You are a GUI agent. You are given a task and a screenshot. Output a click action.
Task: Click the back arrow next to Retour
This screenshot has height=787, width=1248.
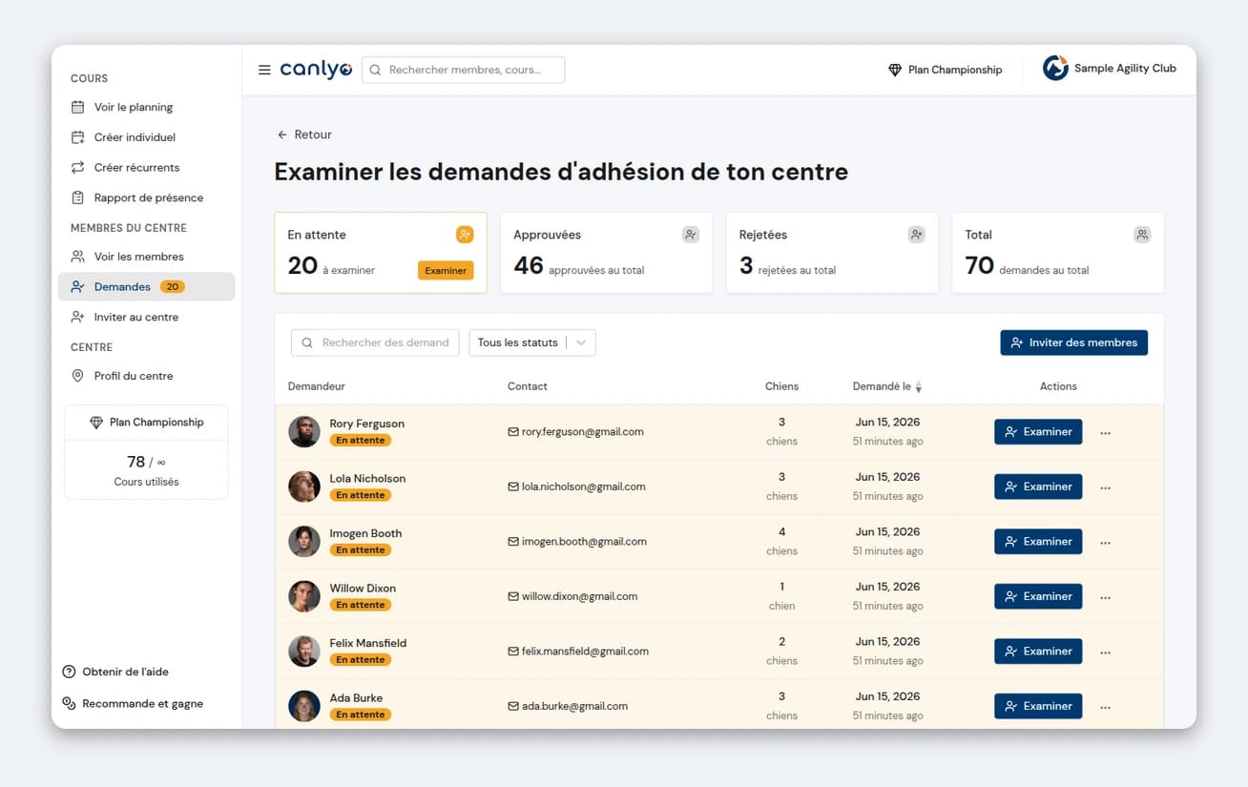[282, 135]
